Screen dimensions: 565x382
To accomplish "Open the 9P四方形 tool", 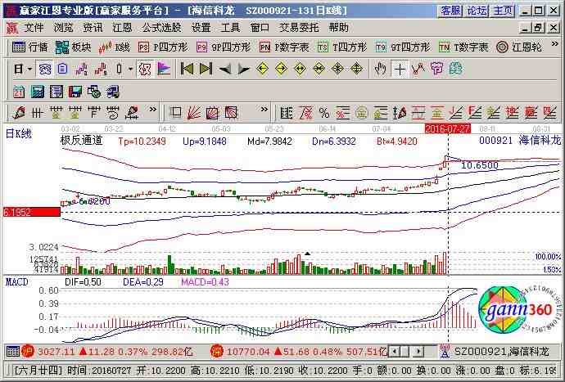I will click(224, 47).
